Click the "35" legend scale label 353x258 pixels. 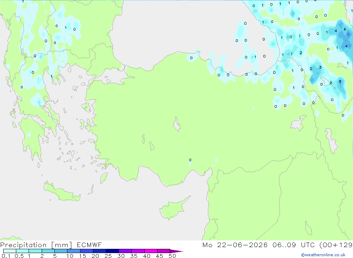click(134, 256)
